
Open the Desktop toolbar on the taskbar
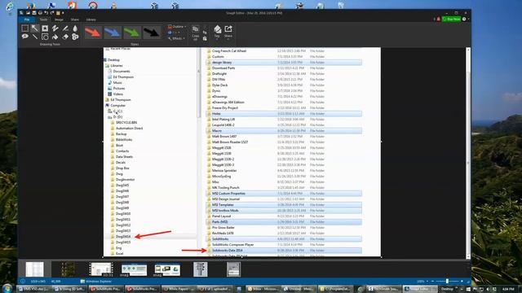(x=447, y=289)
